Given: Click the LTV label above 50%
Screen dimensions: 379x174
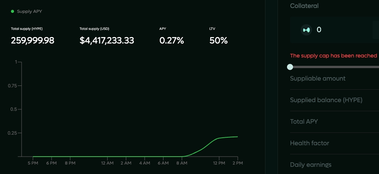Looking at the screenshot, I should tap(212, 29).
